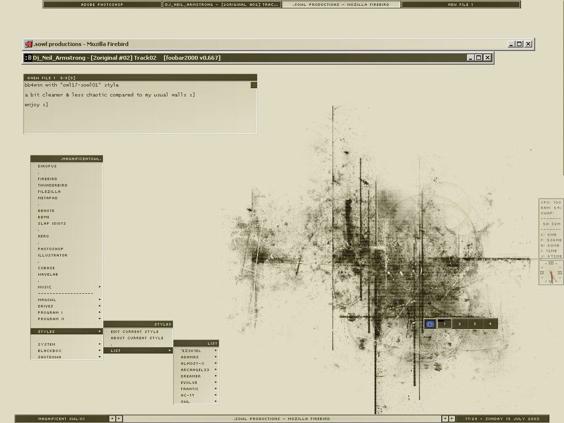564x423 pixels.
Task: Switch to Adobe Photoshop in the top taskbar
Action: 102,5
